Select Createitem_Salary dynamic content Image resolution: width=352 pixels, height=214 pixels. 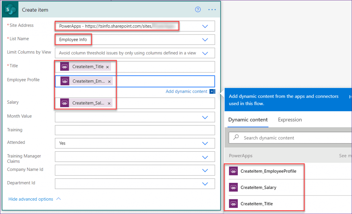coord(258,187)
